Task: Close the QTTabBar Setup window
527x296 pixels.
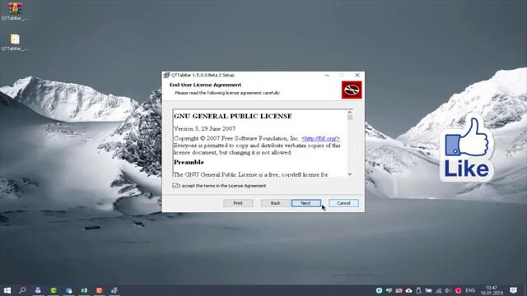Action: (357, 75)
